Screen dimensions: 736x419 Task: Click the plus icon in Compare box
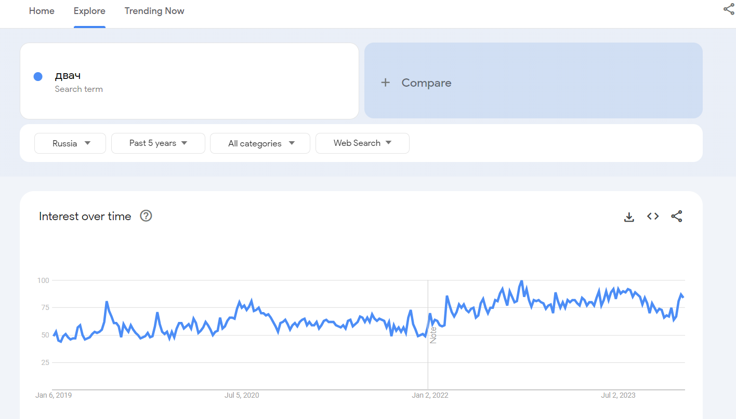385,83
